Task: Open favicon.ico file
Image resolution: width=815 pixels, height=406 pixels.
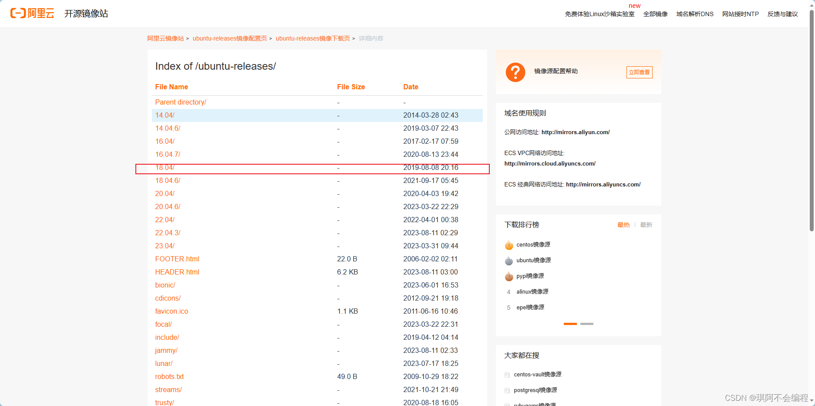Action: pyautogui.click(x=172, y=311)
